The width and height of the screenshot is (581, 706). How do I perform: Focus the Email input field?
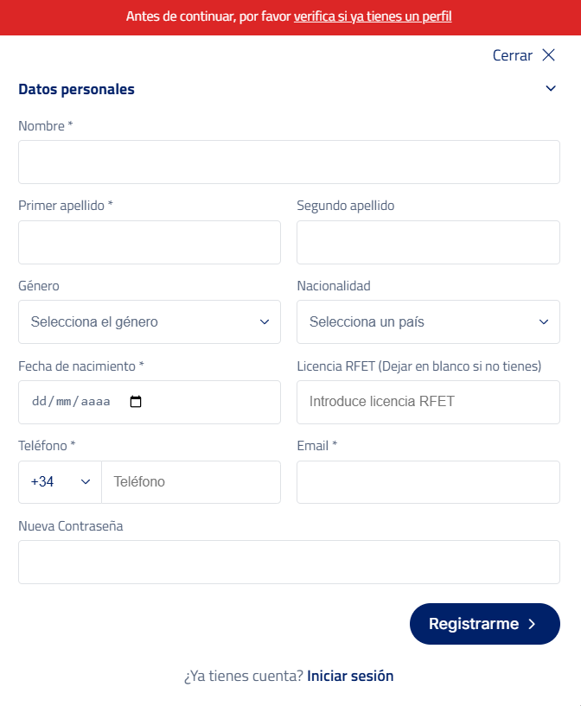pos(428,482)
